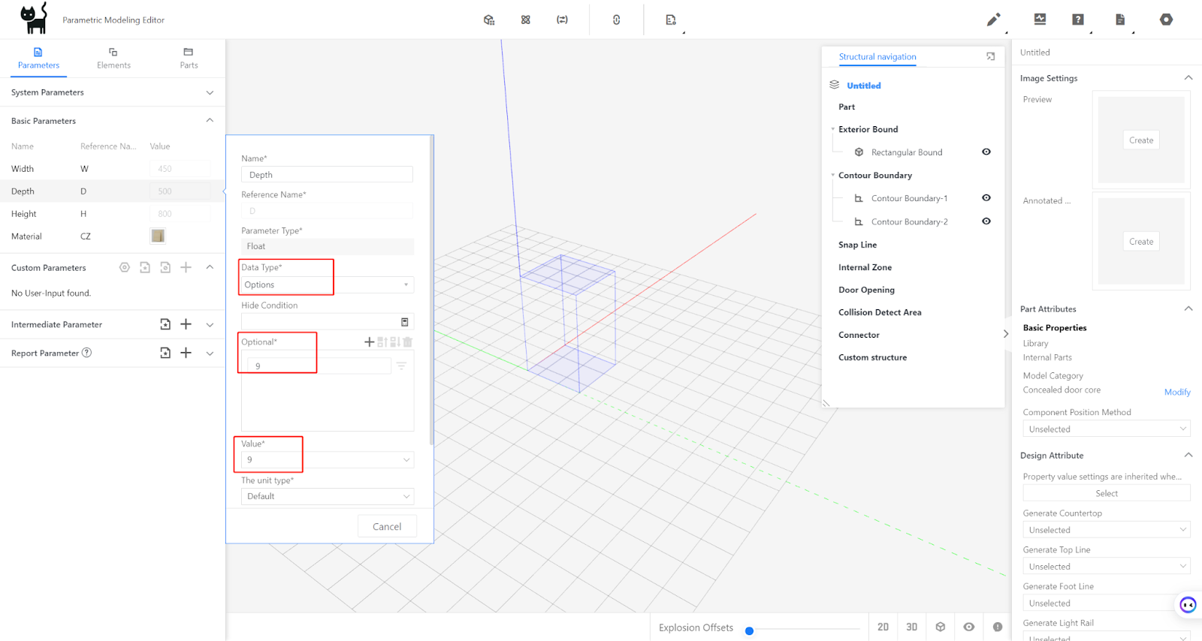Toggle visibility of Contour Boundary-2
1202x641 pixels.
click(x=986, y=221)
